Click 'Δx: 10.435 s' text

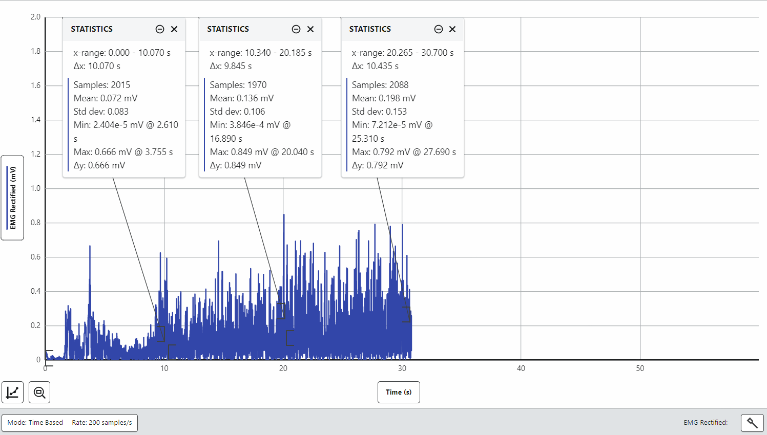coord(375,66)
